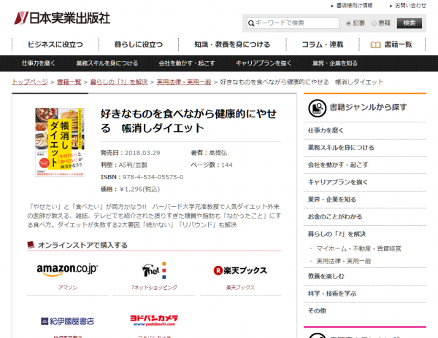This screenshot has width=438, height=338.
Task: Click the magnifier icon in search box
Action: coord(253,23)
